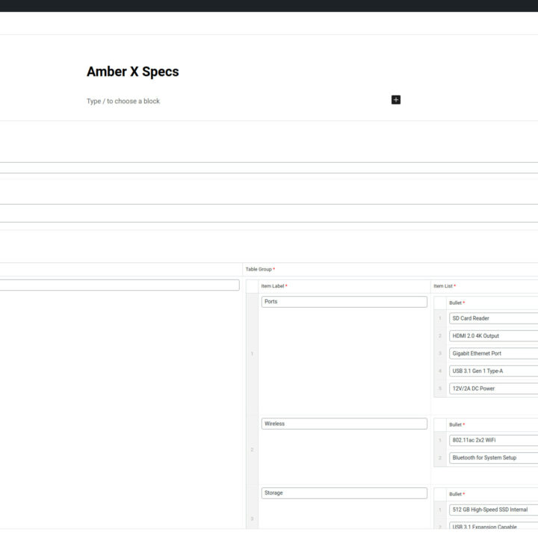Click the empty field left of Table Group
The image size is (538, 538).
pos(120,285)
